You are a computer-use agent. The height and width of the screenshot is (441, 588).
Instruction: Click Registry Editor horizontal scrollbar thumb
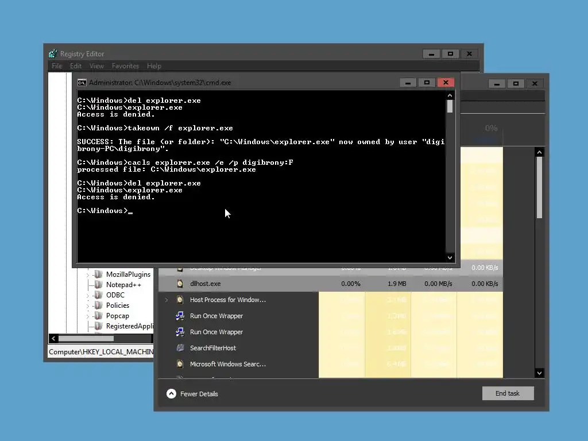click(x=86, y=339)
